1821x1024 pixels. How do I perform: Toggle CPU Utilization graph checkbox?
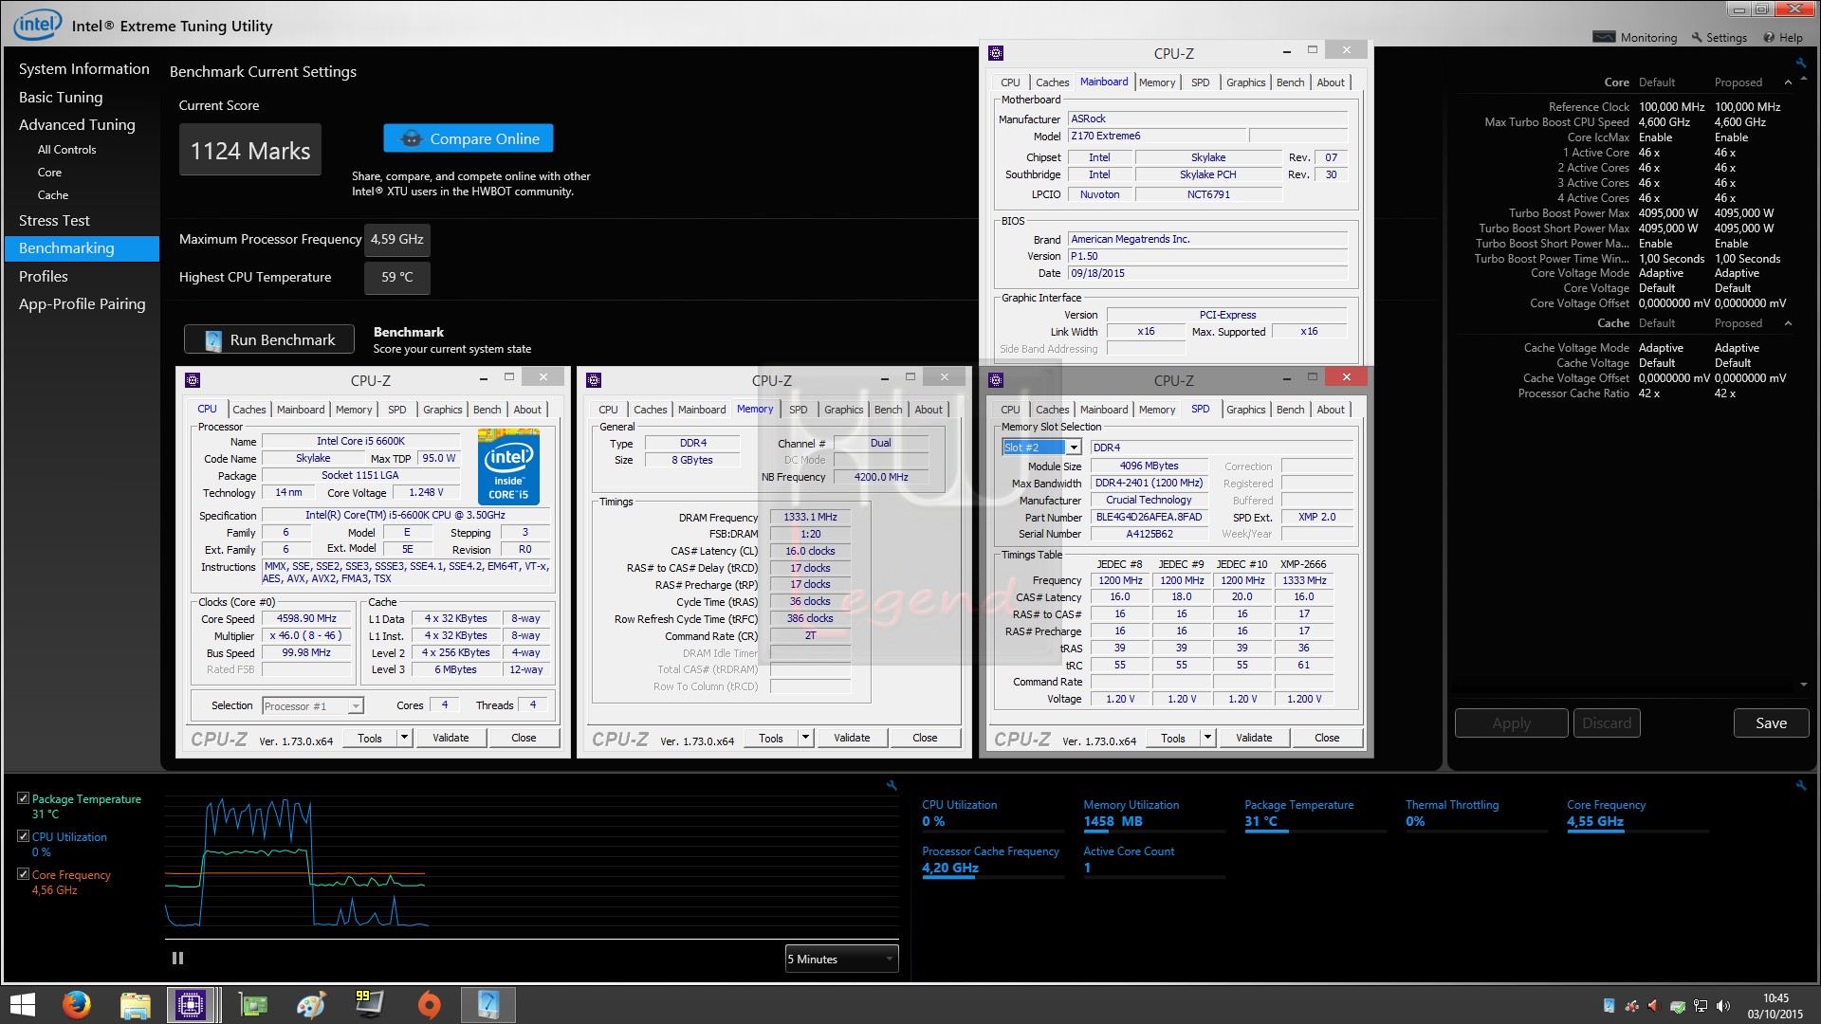coord(23,836)
